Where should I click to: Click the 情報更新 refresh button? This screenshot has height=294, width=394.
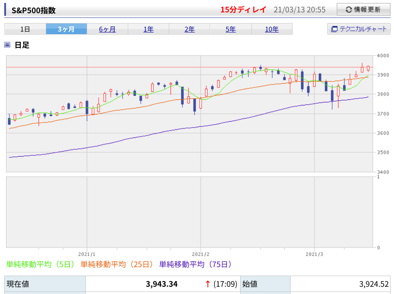363,9
